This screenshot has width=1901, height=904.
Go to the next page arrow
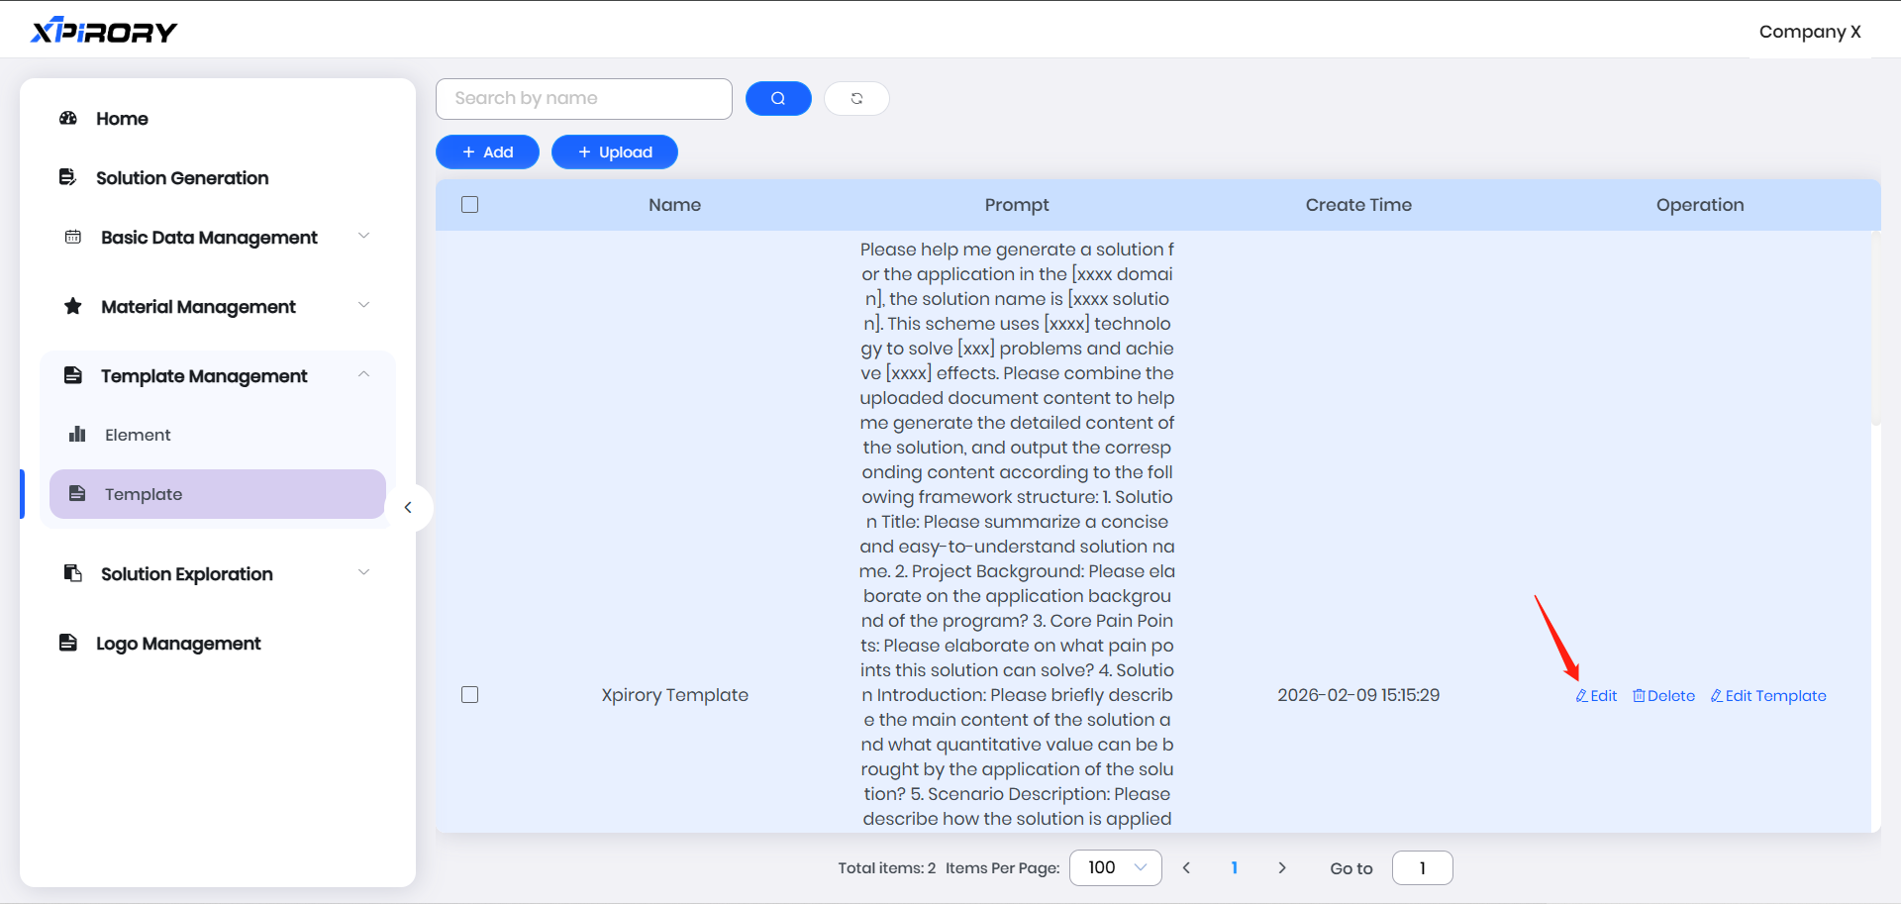click(1282, 867)
